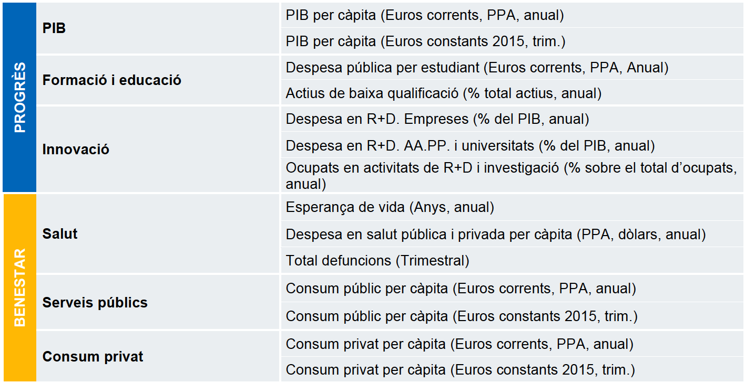
Task: Select the yellow BENESTAR vertical header
Action: click(x=19, y=288)
